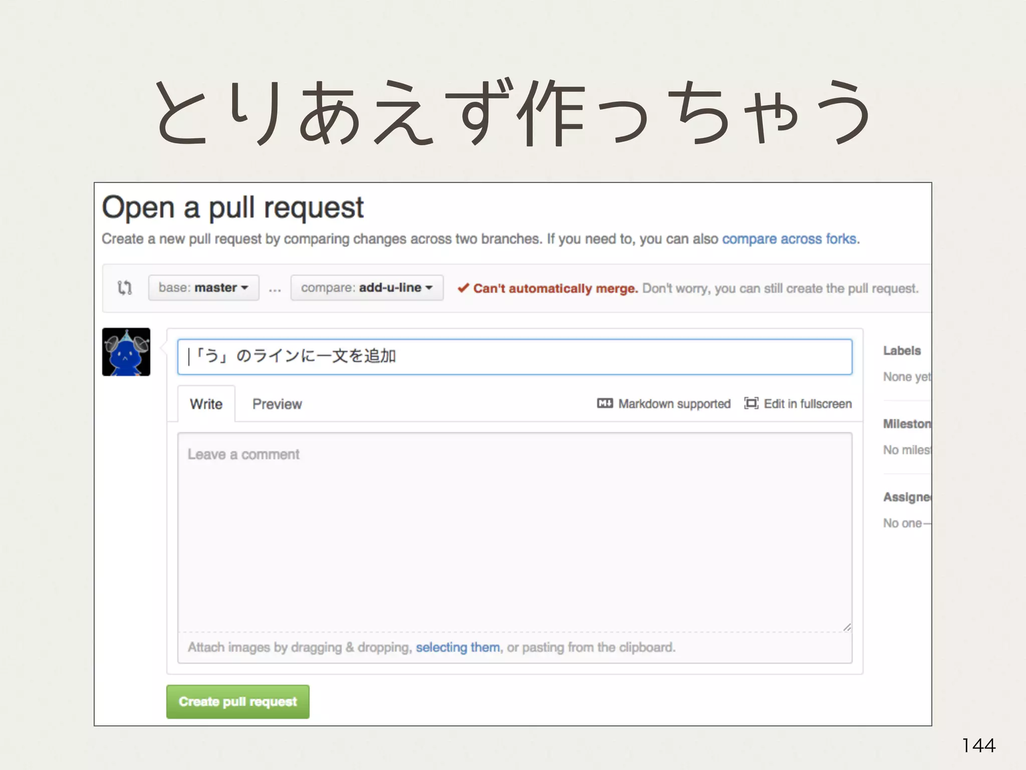The width and height of the screenshot is (1026, 770).
Task: Open the compare: add-u-line dropdown
Action: (x=367, y=288)
